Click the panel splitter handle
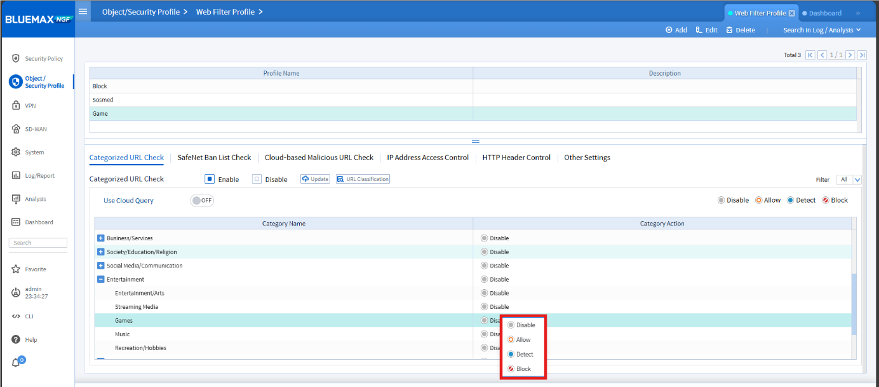 (475, 141)
